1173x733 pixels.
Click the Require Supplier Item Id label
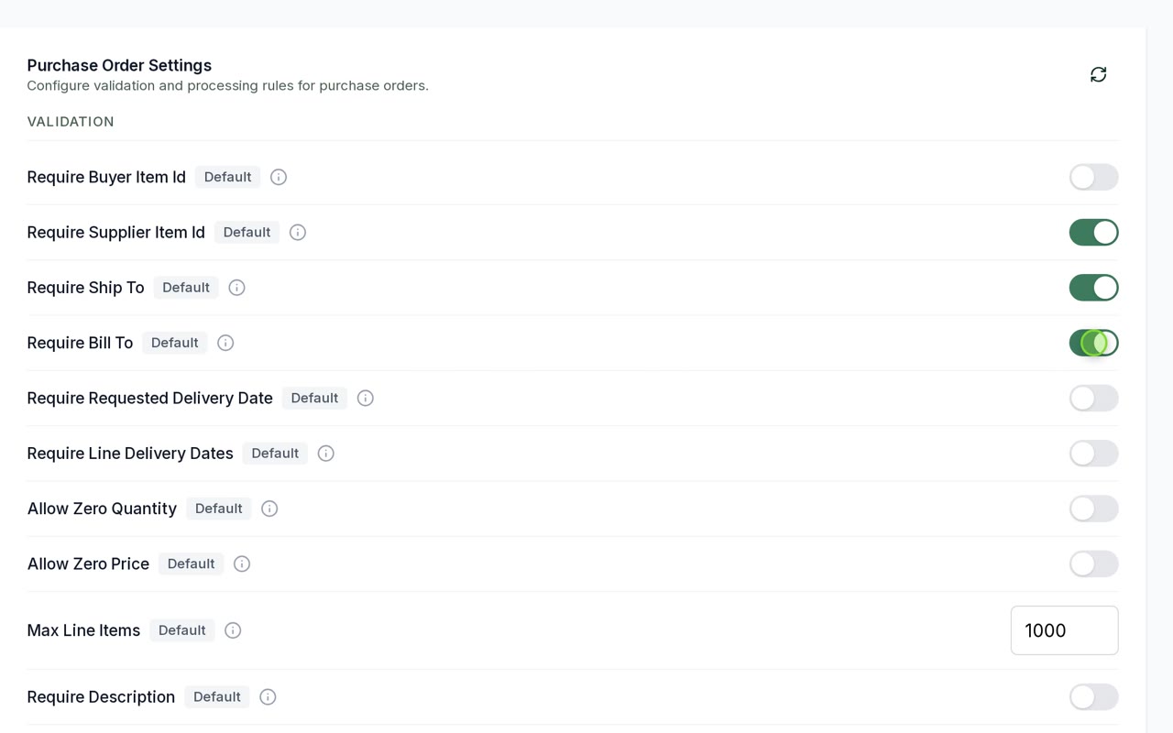click(x=115, y=233)
